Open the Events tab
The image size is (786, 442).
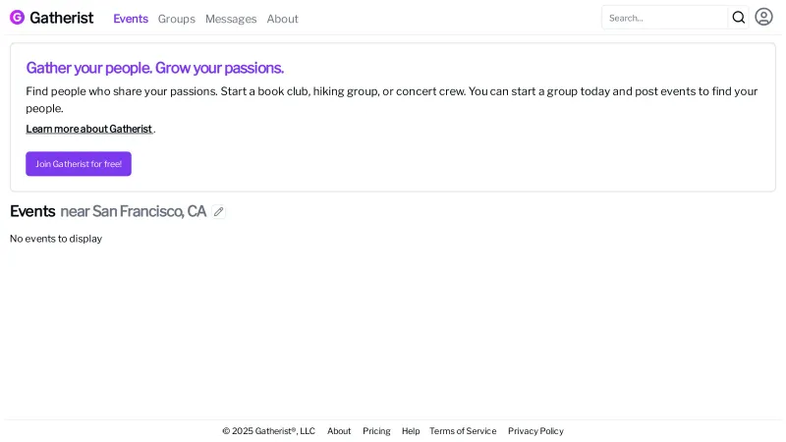[131, 19]
